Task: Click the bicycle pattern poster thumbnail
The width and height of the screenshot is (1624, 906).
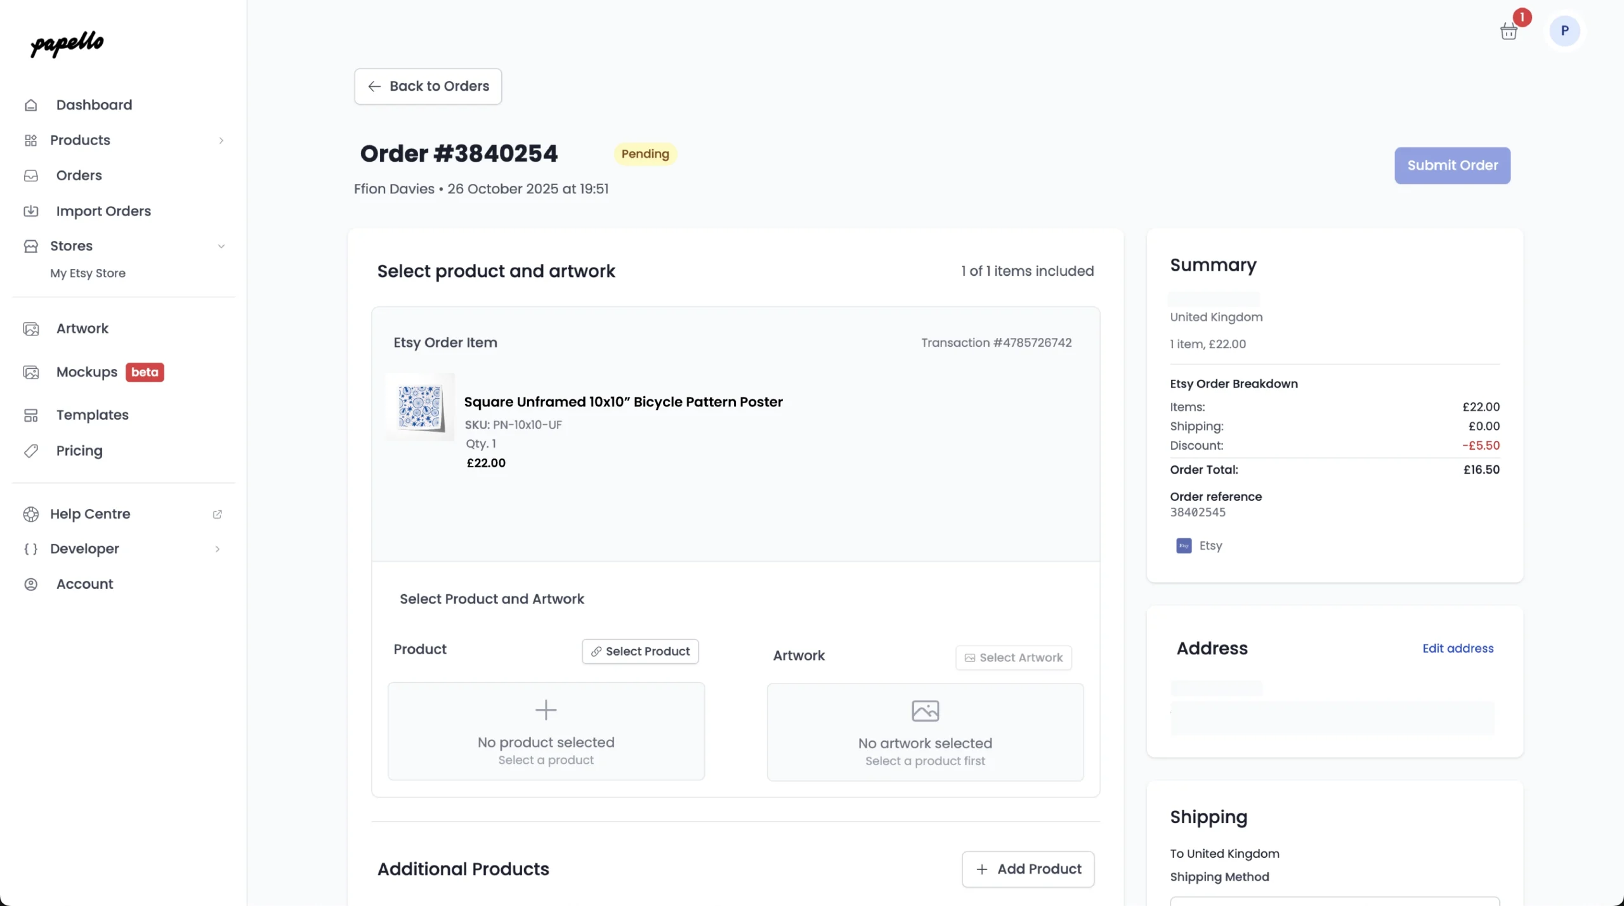Action: (419, 408)
